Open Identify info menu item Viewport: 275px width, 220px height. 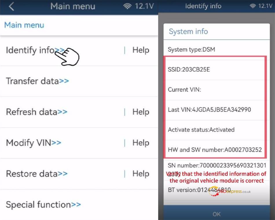35,50
